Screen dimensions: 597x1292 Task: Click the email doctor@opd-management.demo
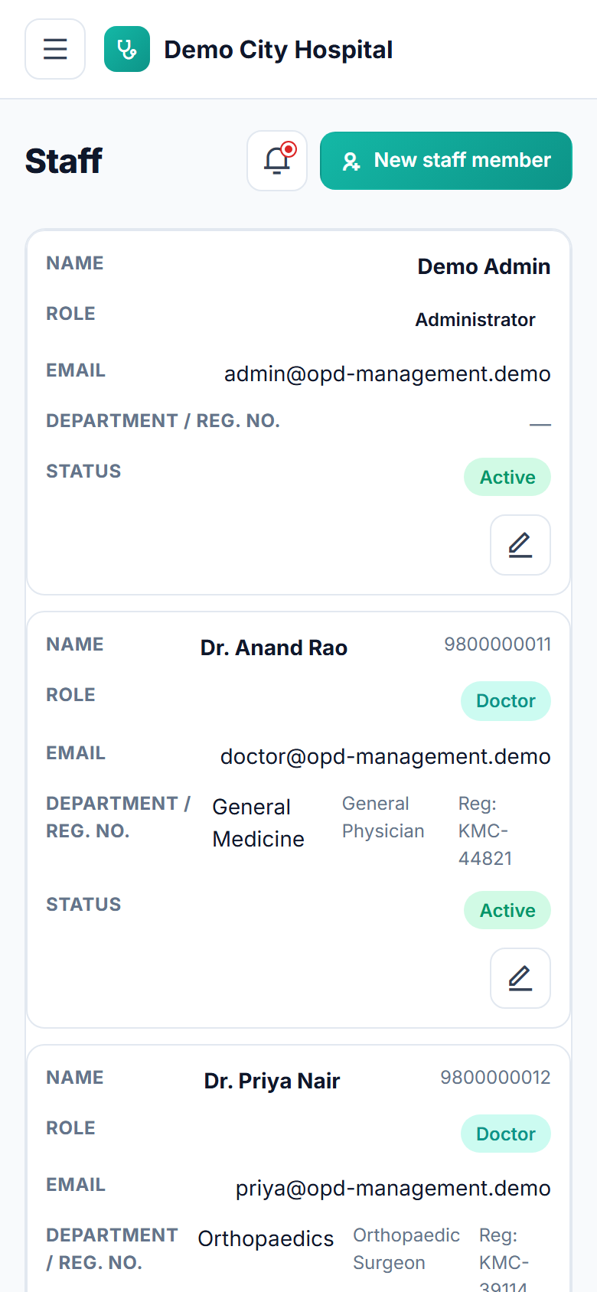pyautogui.click(x=386, y=756)
